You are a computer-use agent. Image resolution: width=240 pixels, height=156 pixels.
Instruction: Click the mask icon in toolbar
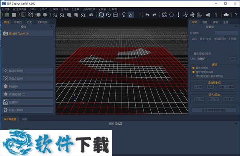(x=226, y=15)
